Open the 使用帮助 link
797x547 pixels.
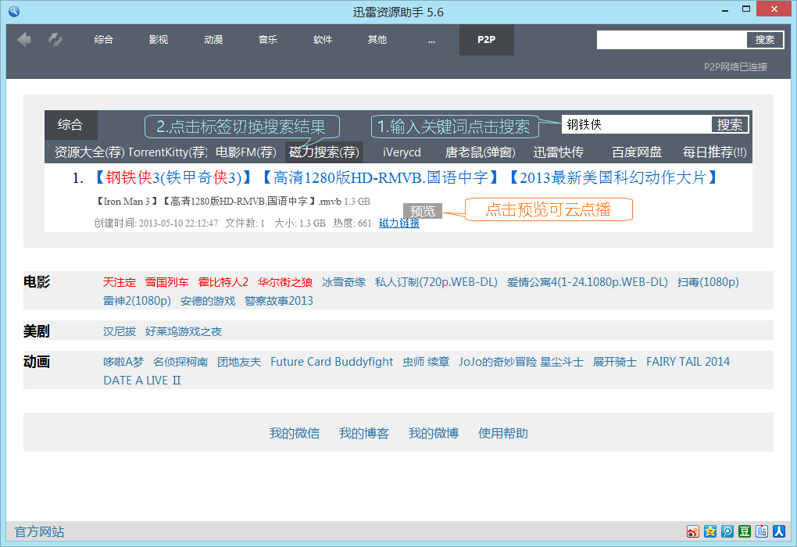pos(503,433)
